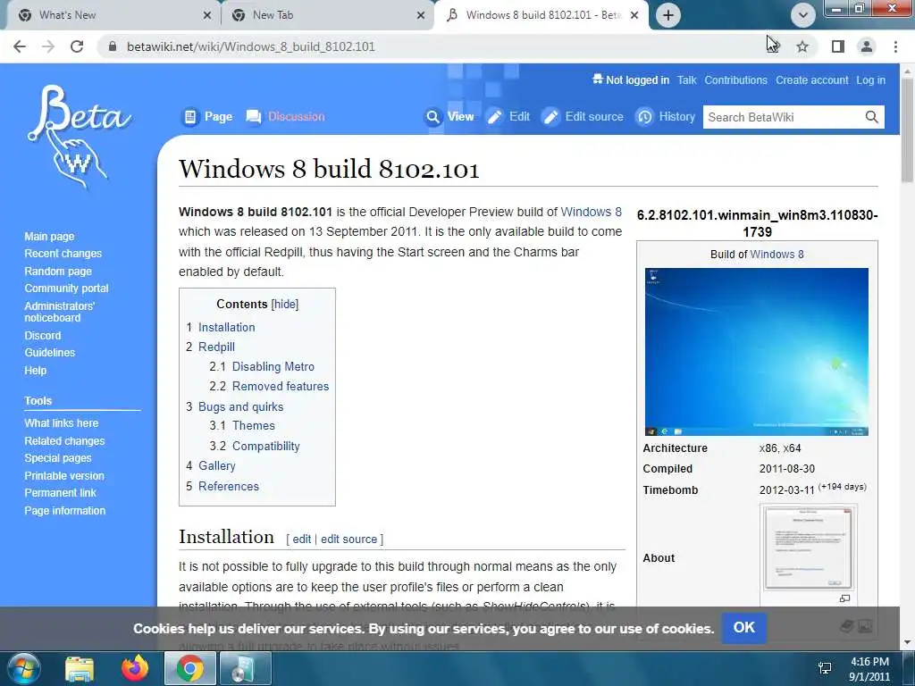Screen dimensions: 915x686
Task: Open the Talk link
Action: pyautogui.click(x=687, y=80)
